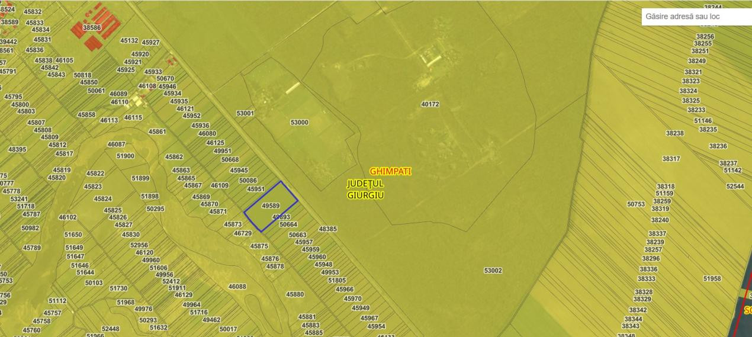Select parcel 48385 along the road
Screen dimensions: 752x337
point(327,229)
